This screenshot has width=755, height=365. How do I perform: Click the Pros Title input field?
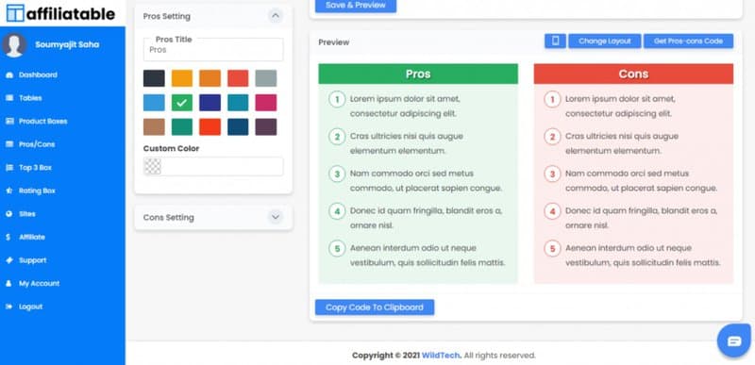(x=213, y=50)
